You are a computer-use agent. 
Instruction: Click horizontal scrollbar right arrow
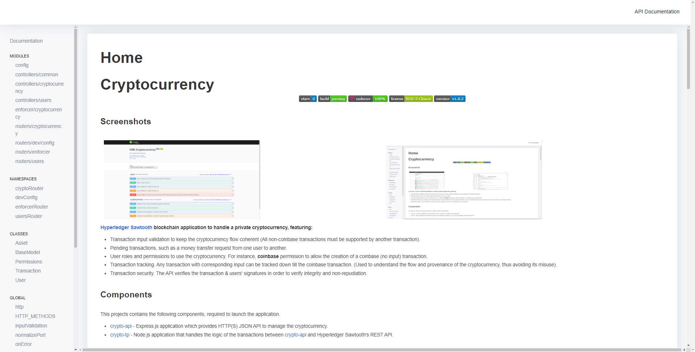click(684, 350)
